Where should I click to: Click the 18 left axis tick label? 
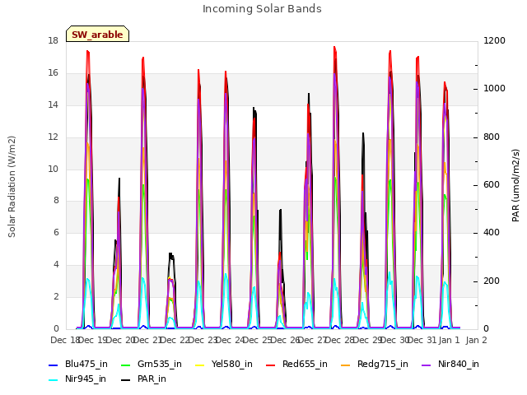[x=53, y=41]
